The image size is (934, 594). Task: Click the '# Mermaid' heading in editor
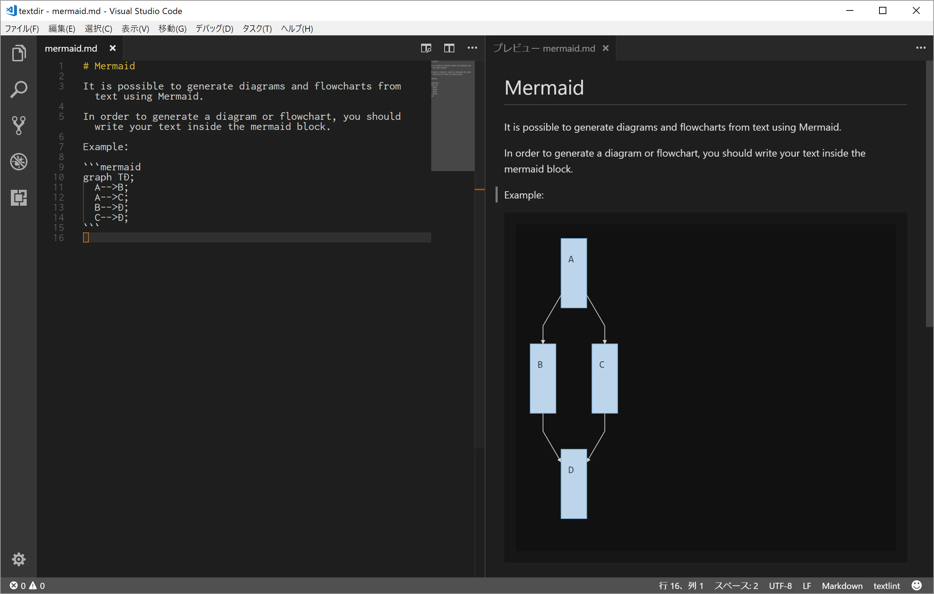[109, 66]
